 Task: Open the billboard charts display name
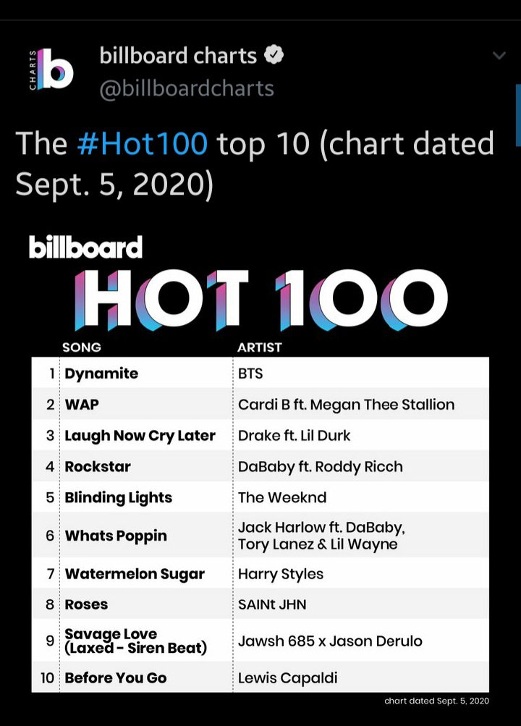pos(178,56)
